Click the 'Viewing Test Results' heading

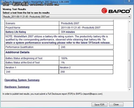[14, 9]
